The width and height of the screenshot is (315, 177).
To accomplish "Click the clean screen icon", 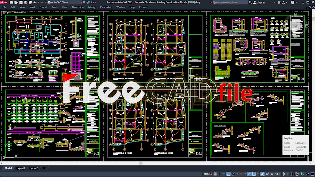I will (x=307, y=174).
